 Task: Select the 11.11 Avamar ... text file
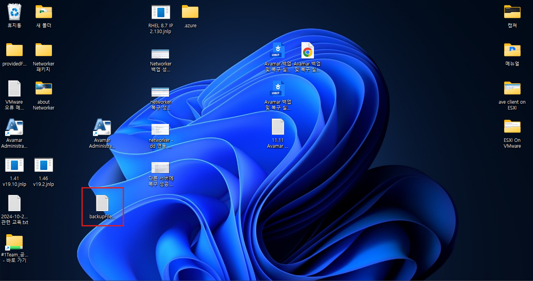[278, 133]
